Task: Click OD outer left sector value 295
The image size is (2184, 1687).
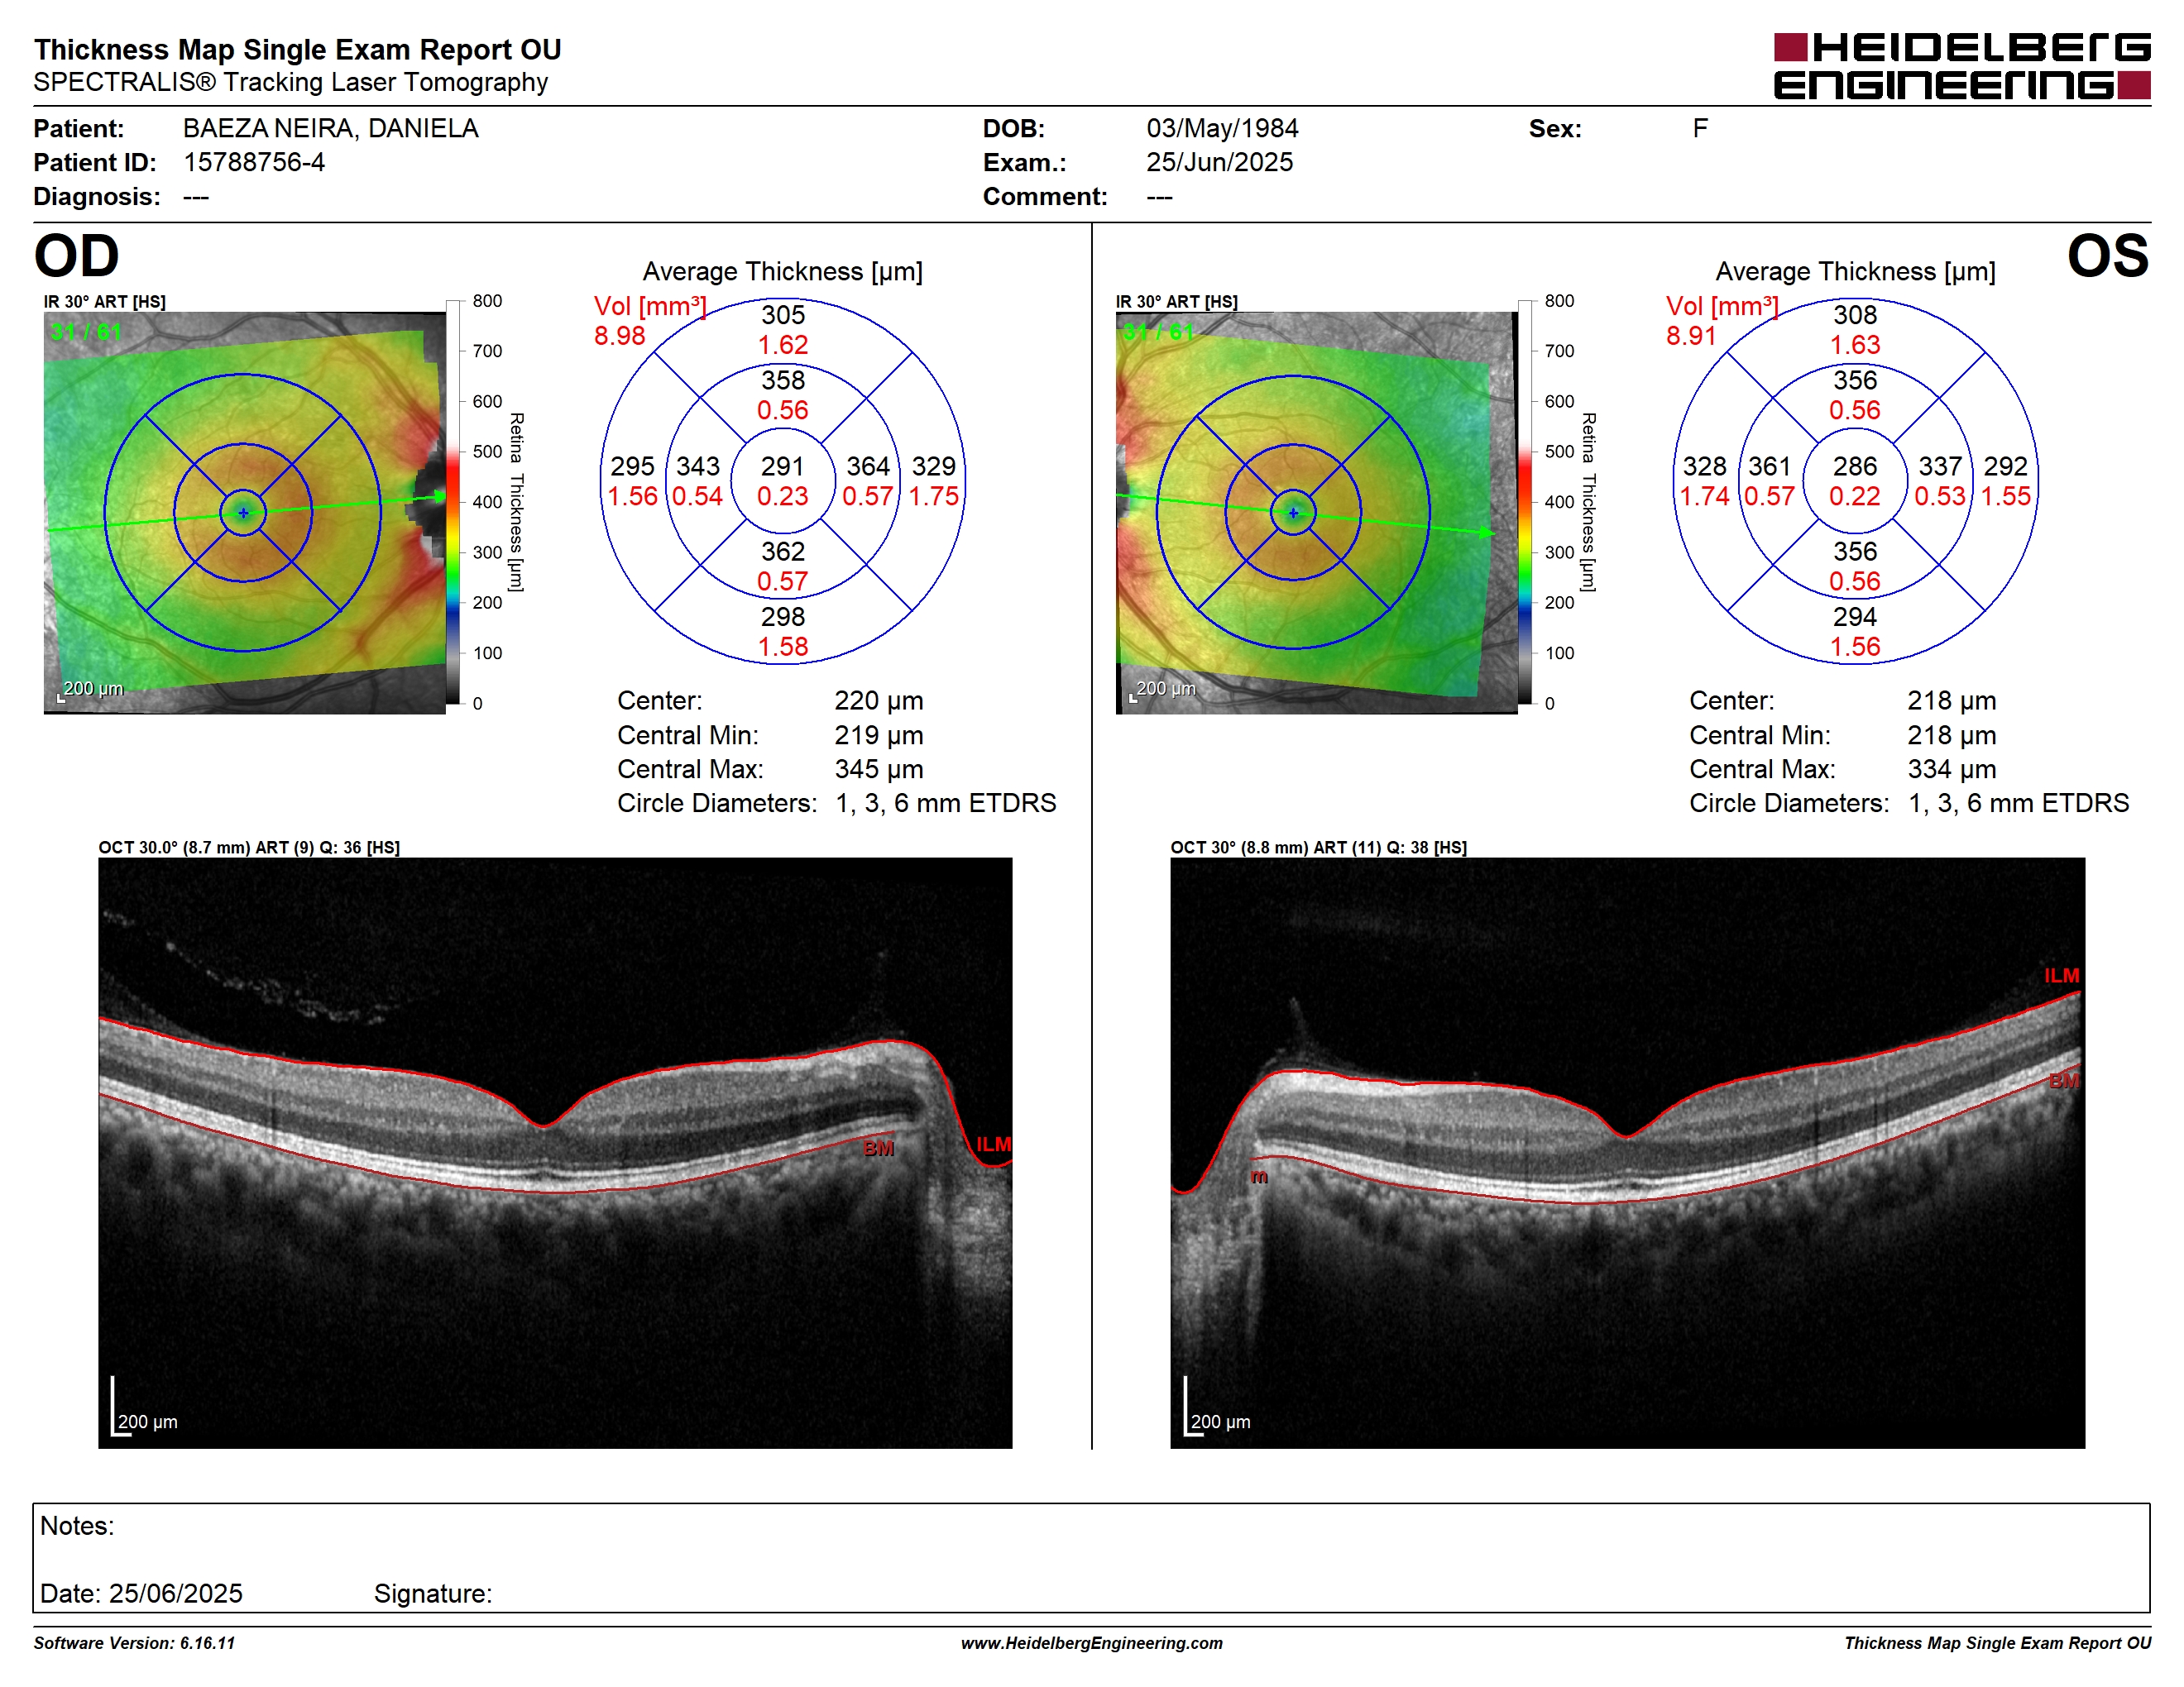Action: point(633,466)
